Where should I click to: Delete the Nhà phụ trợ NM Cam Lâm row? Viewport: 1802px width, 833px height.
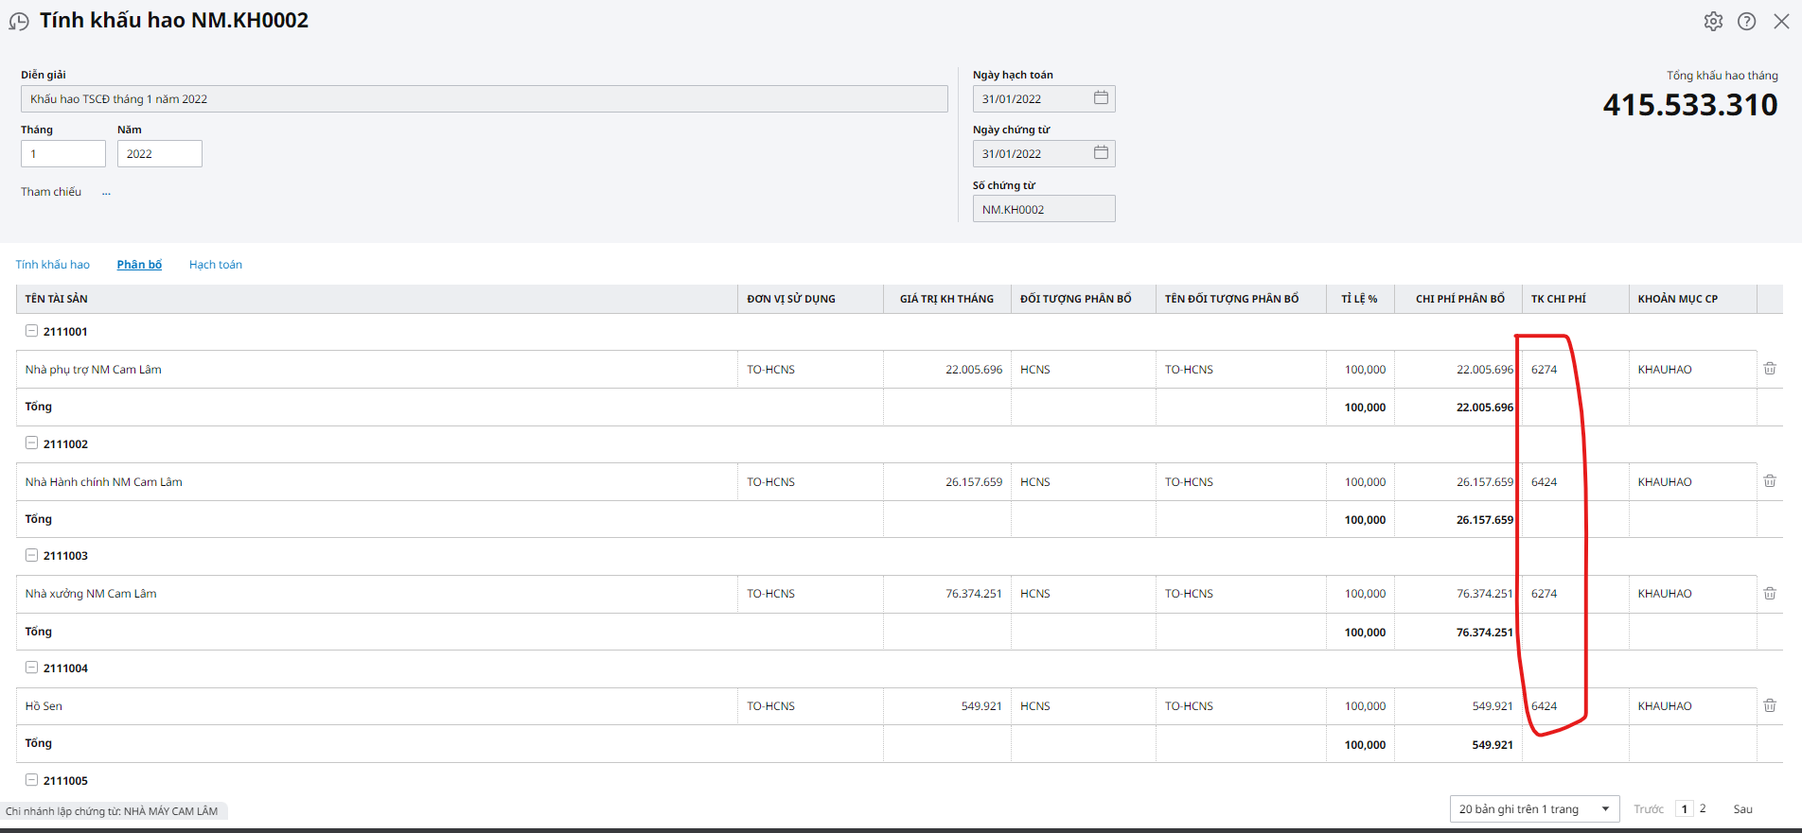[1770, 369]
